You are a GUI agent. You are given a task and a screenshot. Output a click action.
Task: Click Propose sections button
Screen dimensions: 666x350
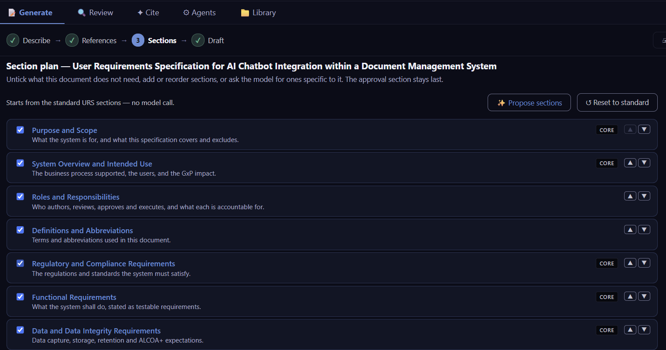529,102
